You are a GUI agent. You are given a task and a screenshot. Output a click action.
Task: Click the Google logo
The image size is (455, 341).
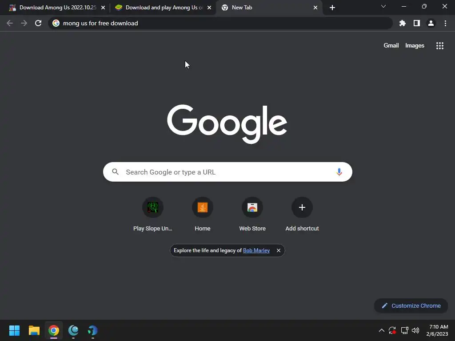coord(227,124)
